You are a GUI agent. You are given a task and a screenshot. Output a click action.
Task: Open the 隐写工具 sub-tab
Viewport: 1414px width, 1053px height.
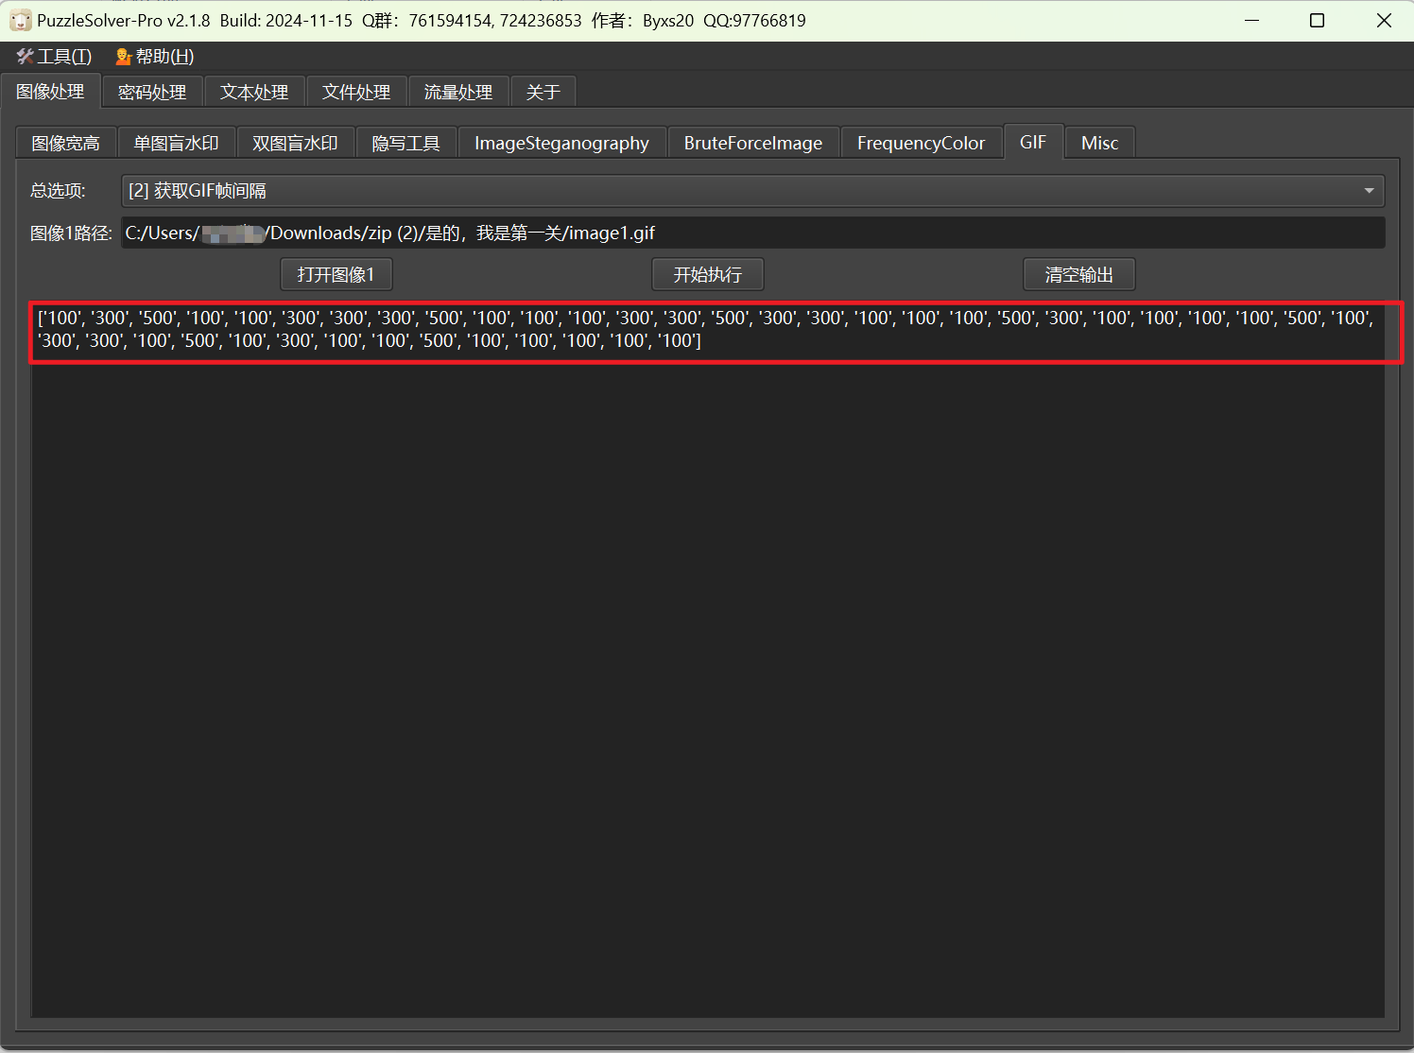pyautogui.click(x=405, y=144)
